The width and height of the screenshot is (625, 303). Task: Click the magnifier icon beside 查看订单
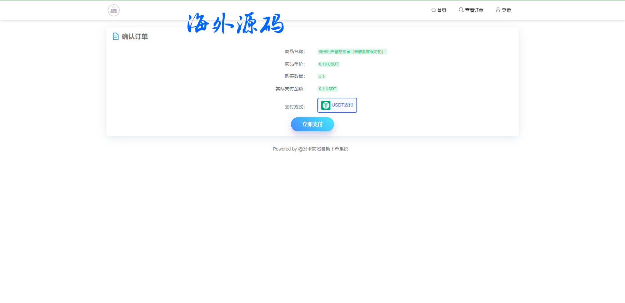coord(461,10)
